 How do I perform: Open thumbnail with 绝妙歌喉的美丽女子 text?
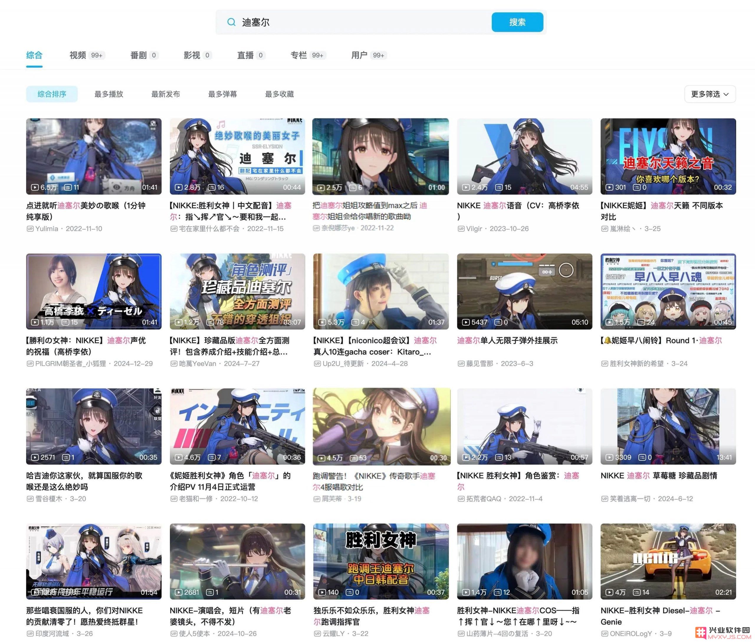[x=237, y=156]
